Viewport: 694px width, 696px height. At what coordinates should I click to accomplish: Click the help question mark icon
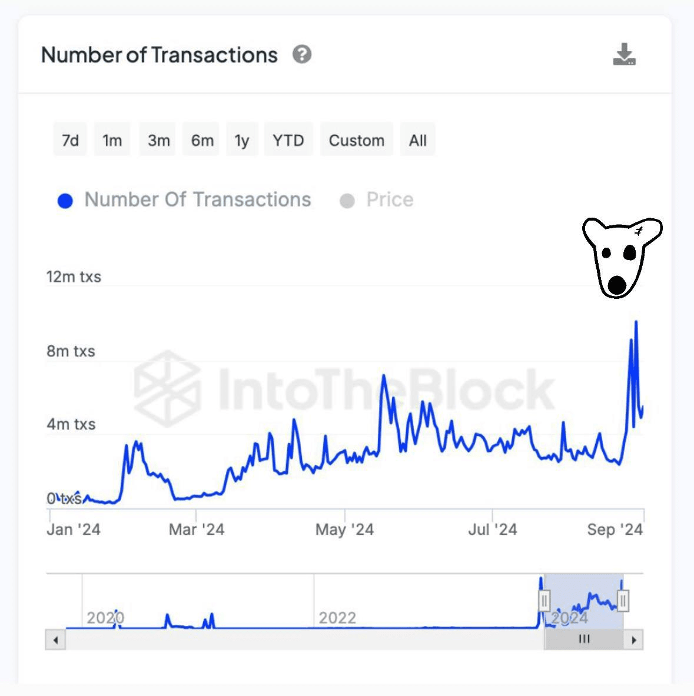pyautogui.click(x=302, y=55)
